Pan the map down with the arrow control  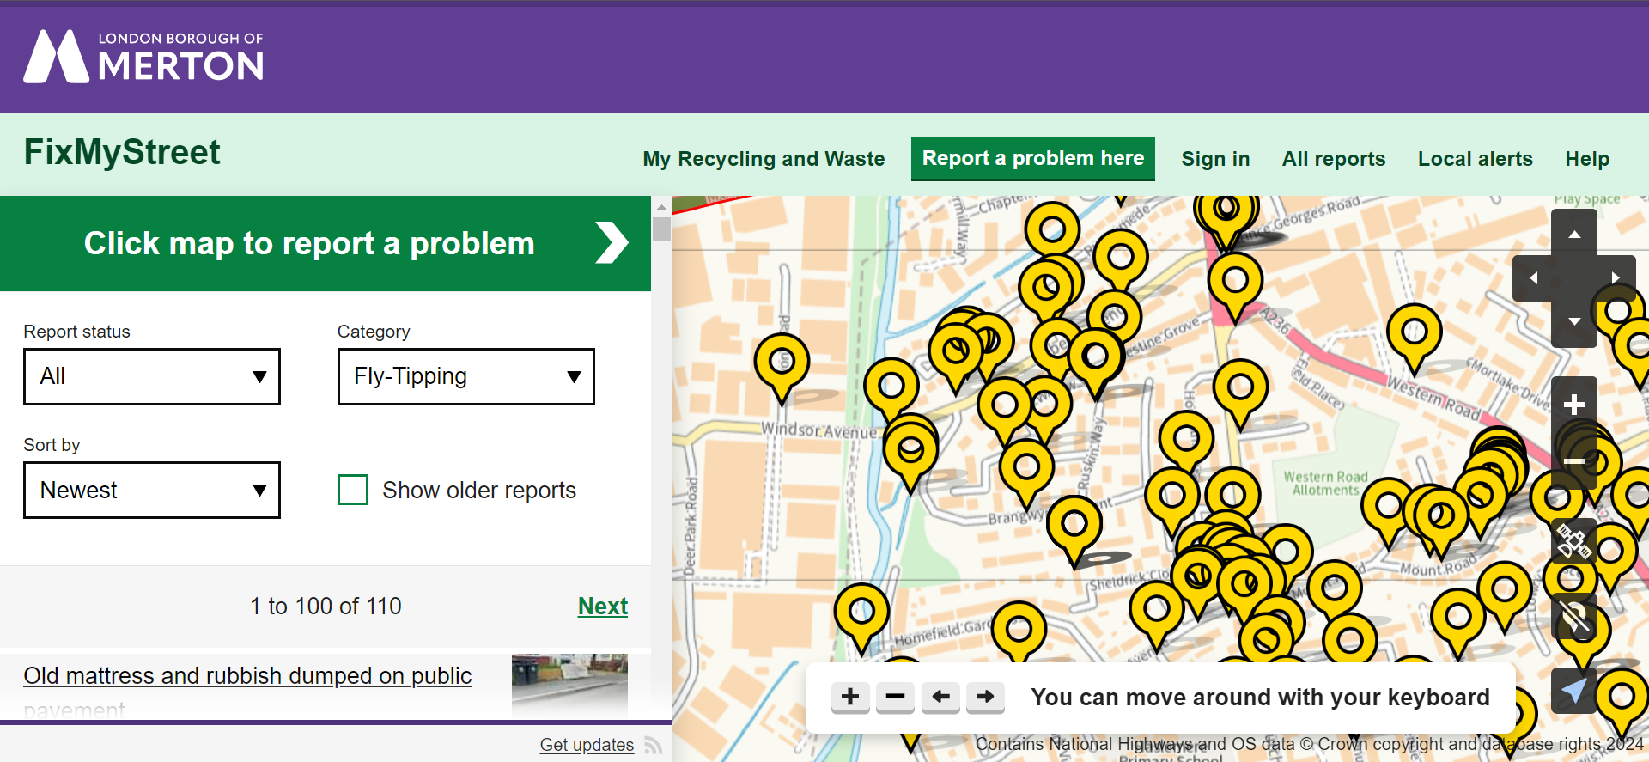1574,322
